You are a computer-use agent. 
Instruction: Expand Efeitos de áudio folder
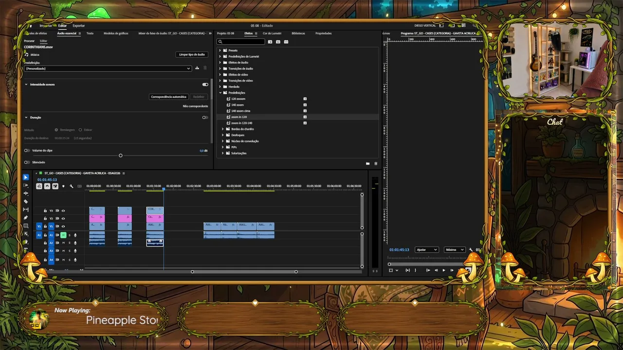(x=220, y=63)
